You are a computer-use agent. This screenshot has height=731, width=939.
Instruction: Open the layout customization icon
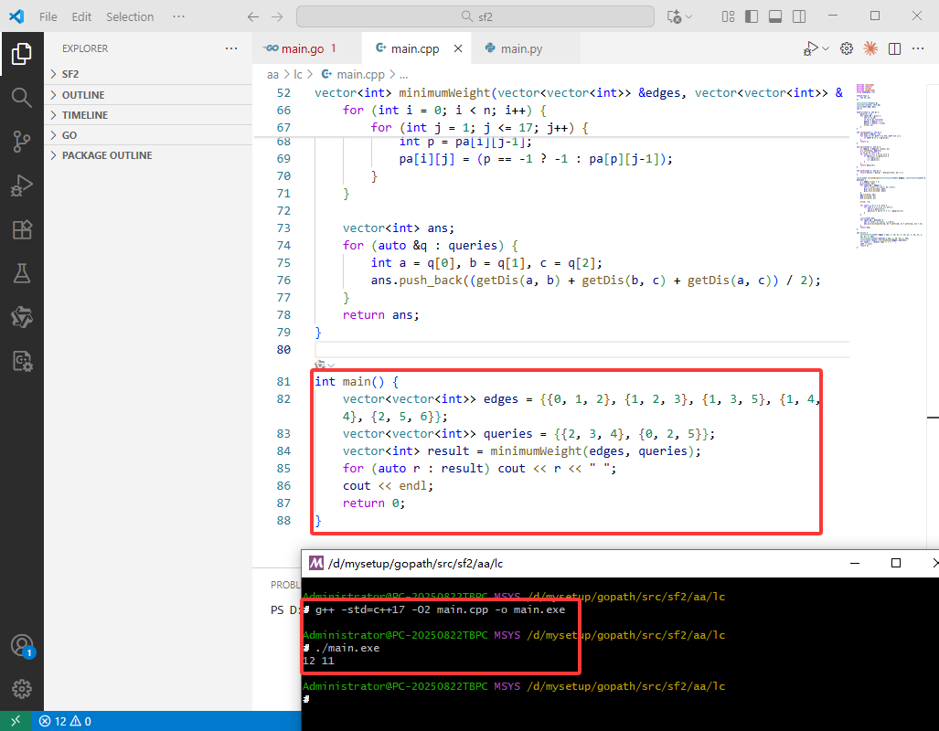728,16
